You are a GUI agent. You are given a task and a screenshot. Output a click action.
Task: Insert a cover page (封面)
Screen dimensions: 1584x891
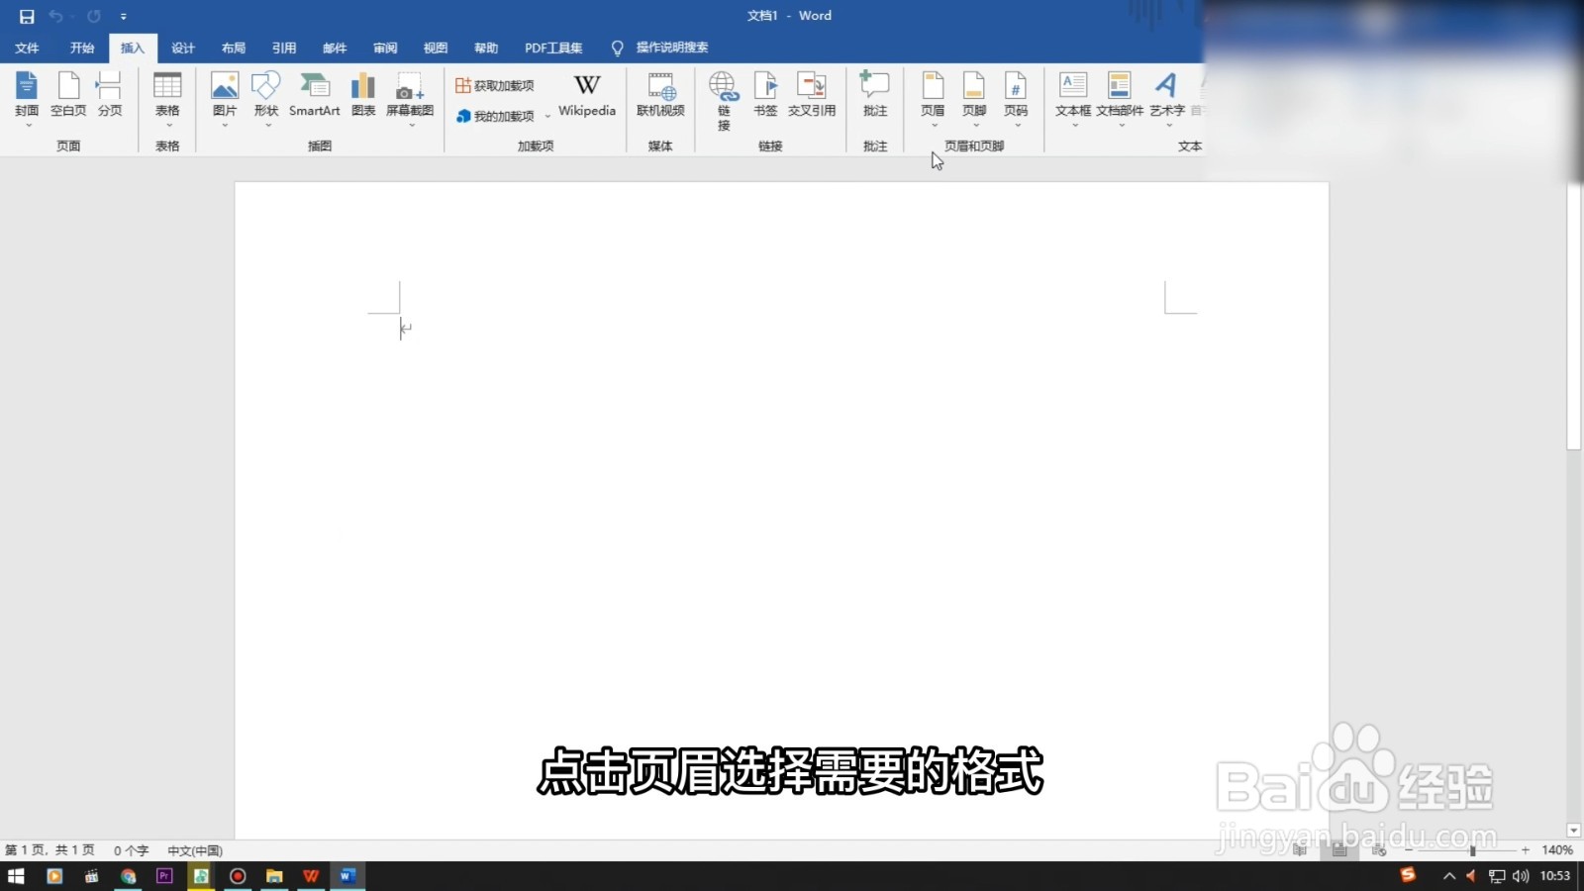[27, 95]
